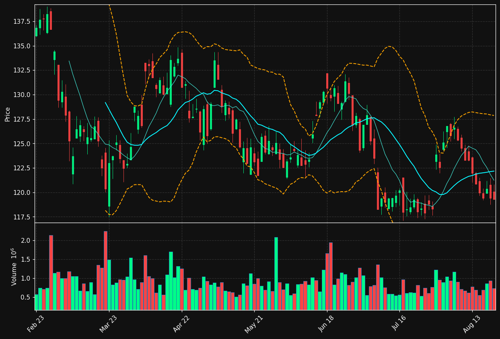
Task: Pick the 1.0 volume tick label
Action: (26, 278)
